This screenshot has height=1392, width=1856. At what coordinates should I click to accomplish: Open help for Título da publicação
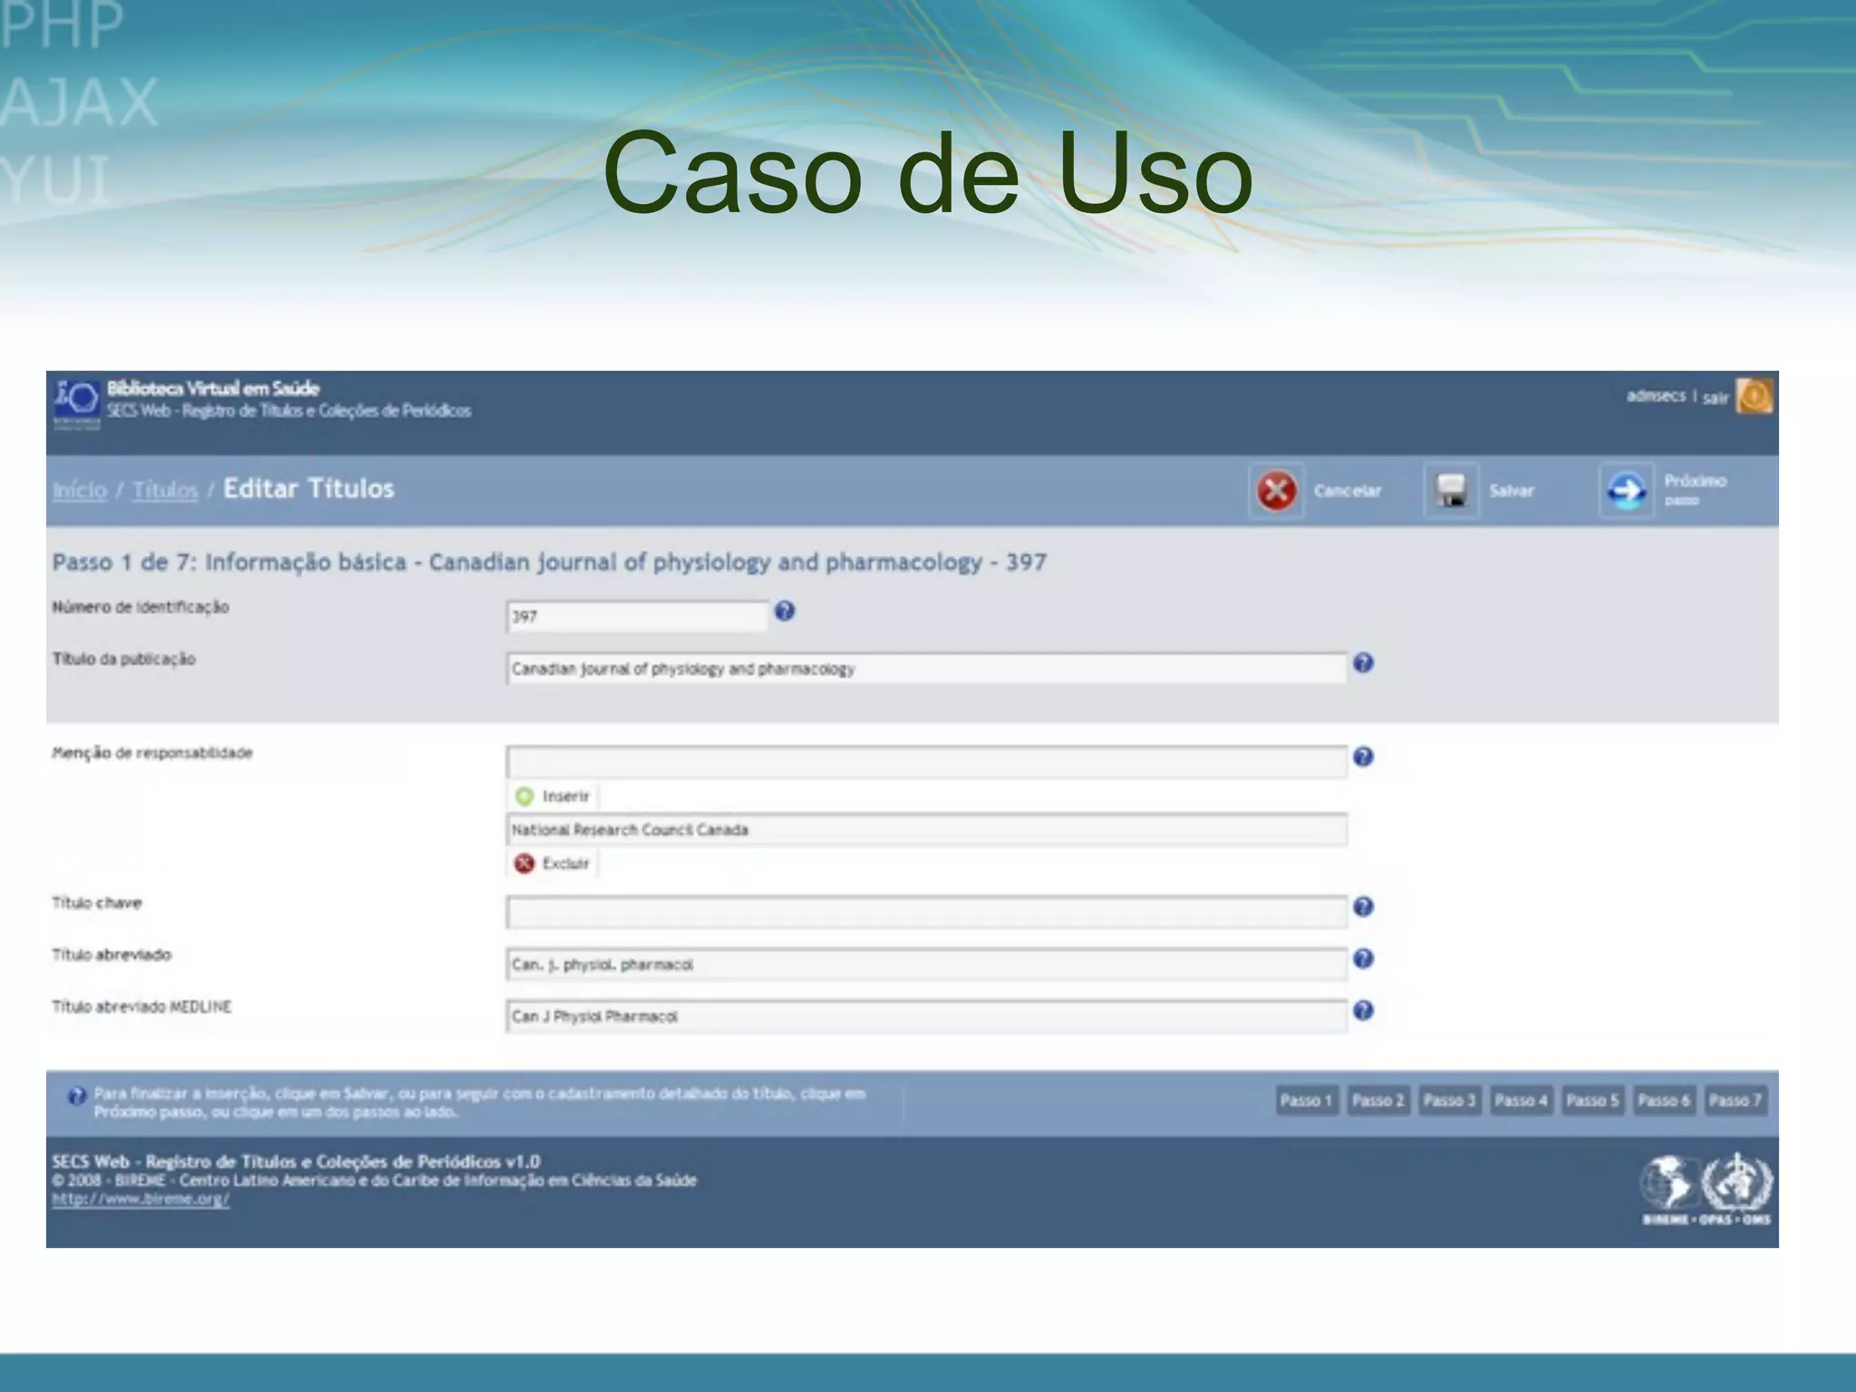(1363, 663)
